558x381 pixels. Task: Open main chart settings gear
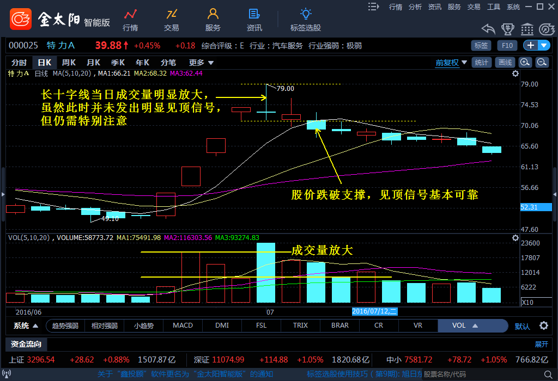pyautogui.click(x=515, y=73)
